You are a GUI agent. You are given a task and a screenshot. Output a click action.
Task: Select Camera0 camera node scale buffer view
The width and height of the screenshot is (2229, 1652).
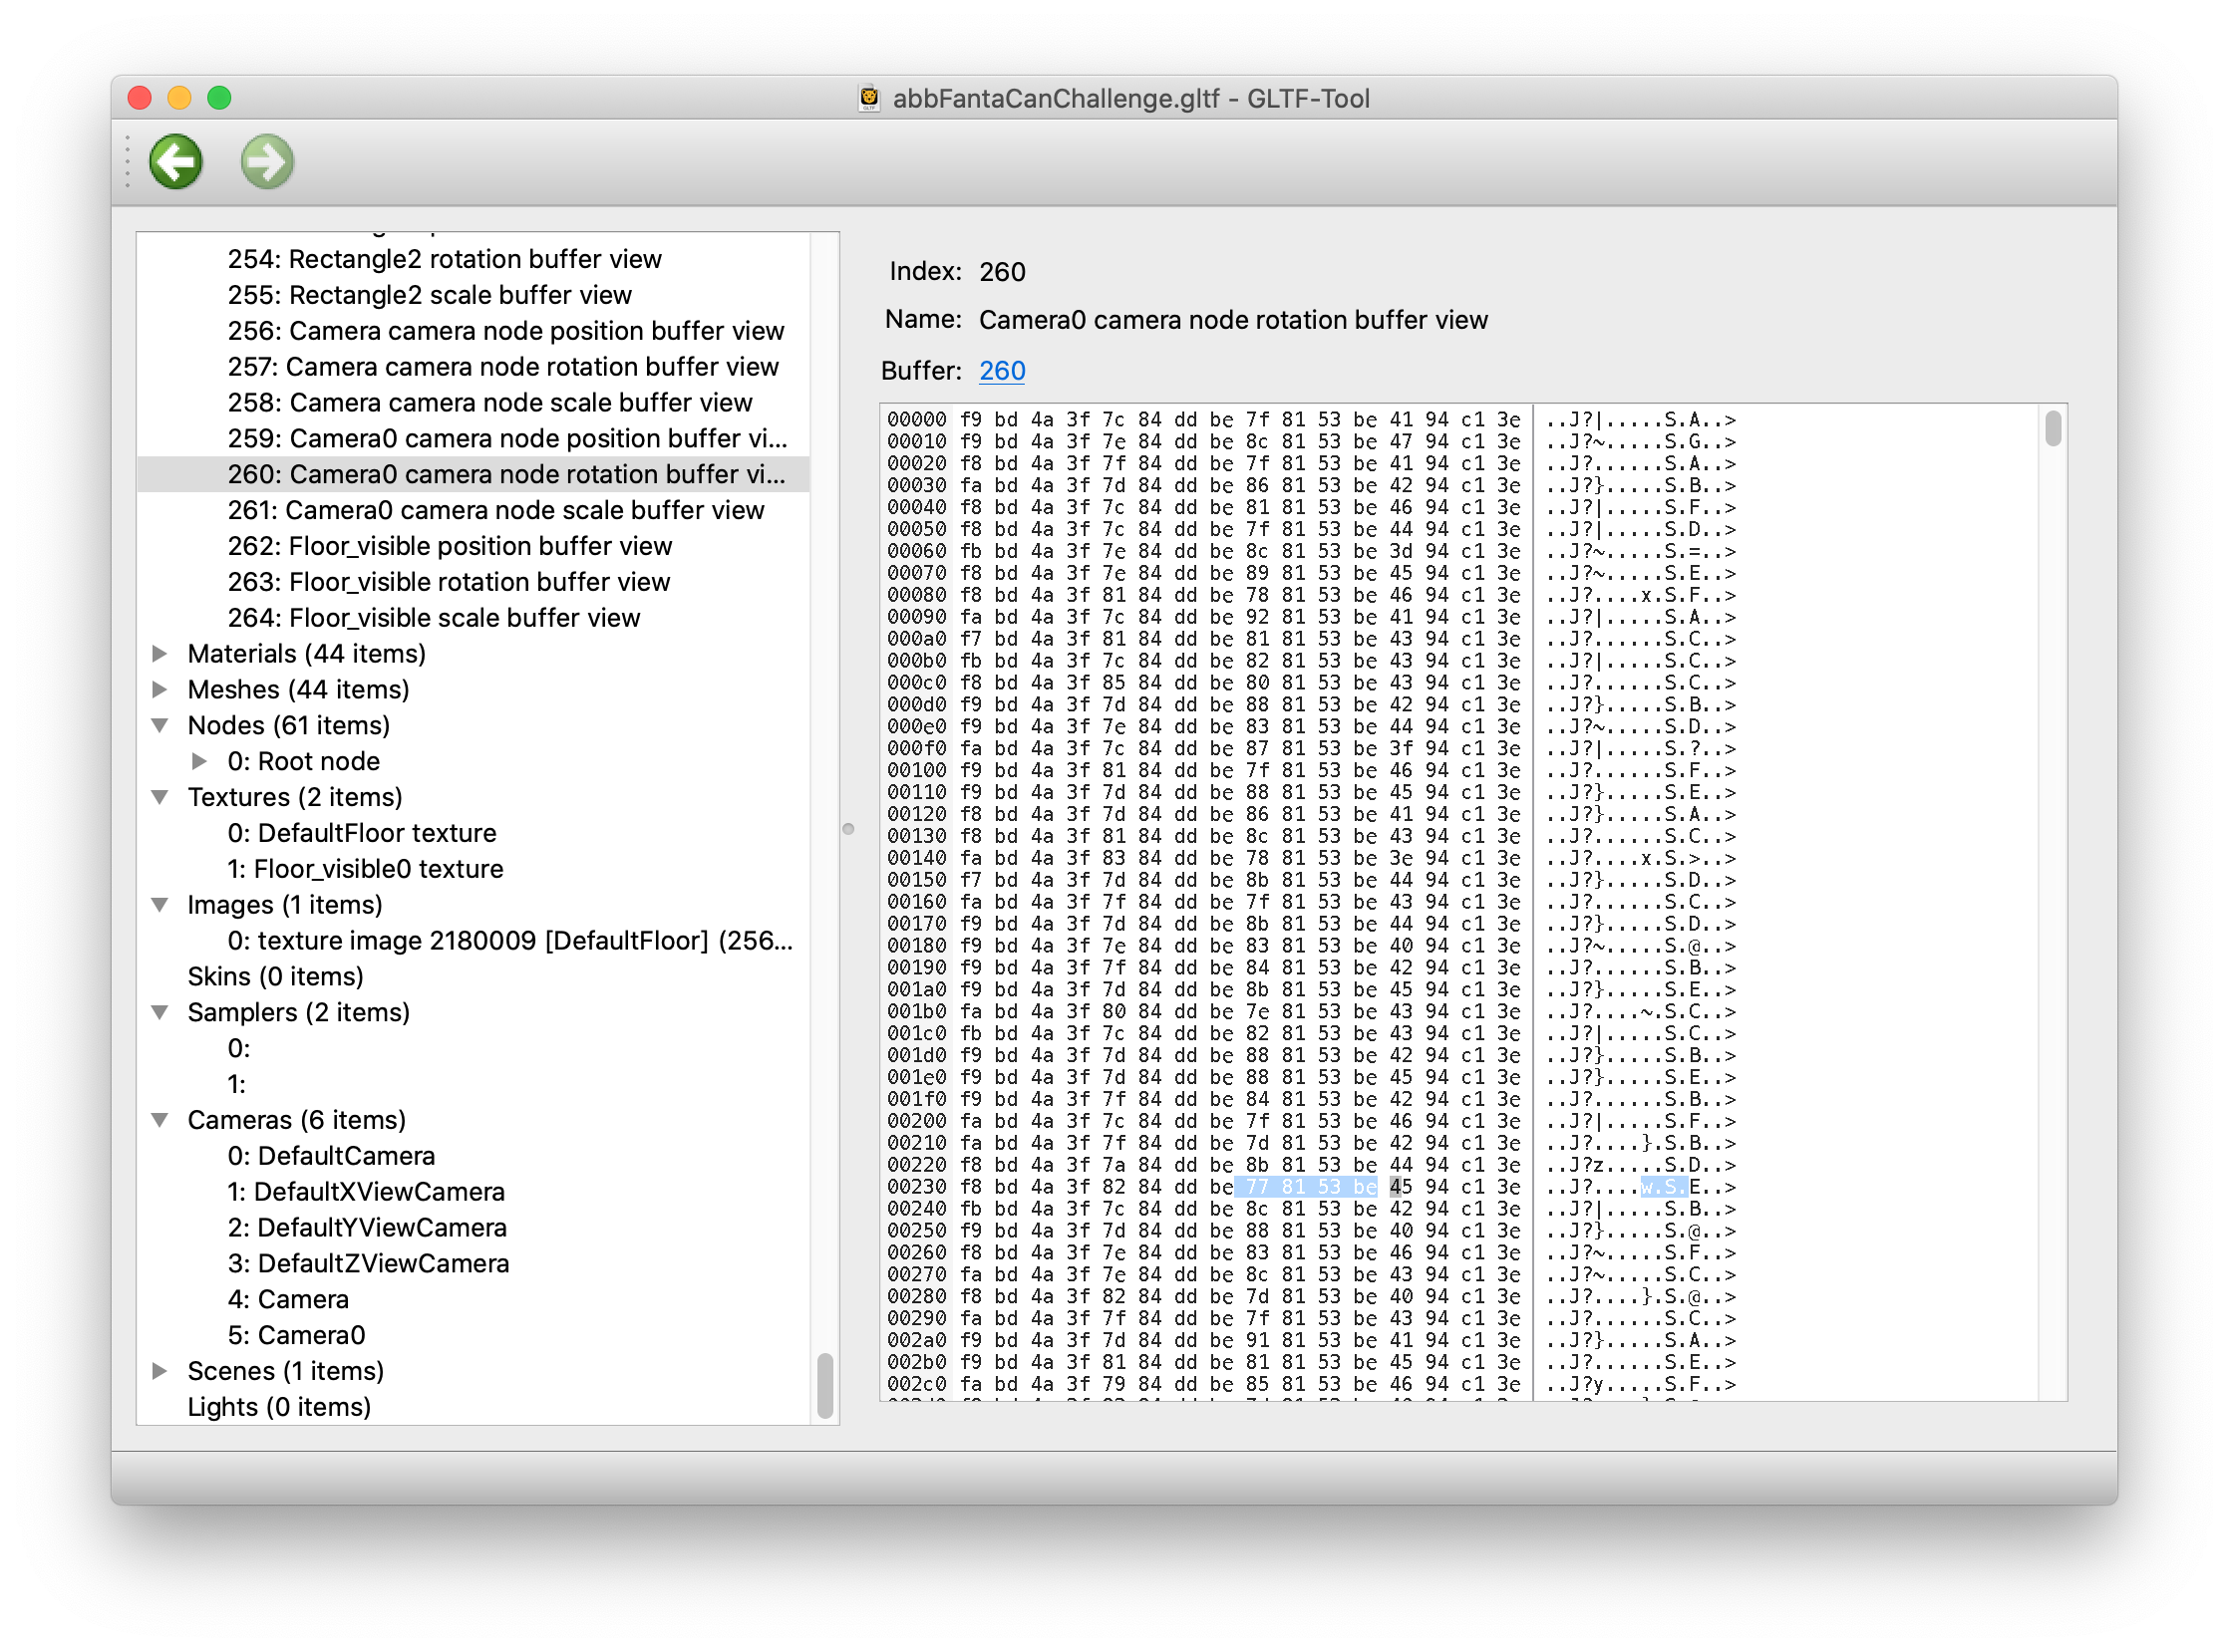coord(495,511)
